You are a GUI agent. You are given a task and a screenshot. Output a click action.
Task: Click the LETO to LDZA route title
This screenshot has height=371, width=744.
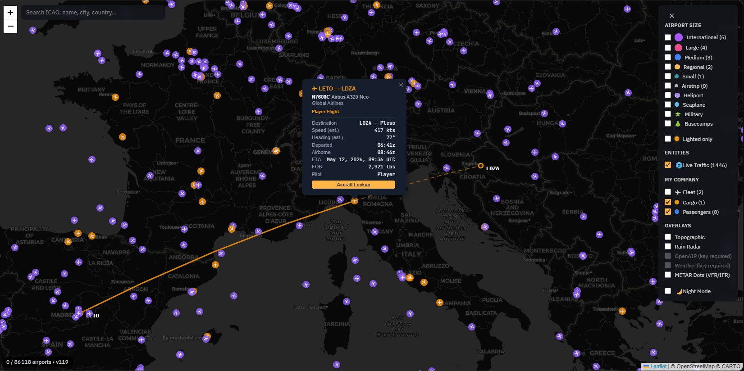pyautogui.click(x=334, y=89)
